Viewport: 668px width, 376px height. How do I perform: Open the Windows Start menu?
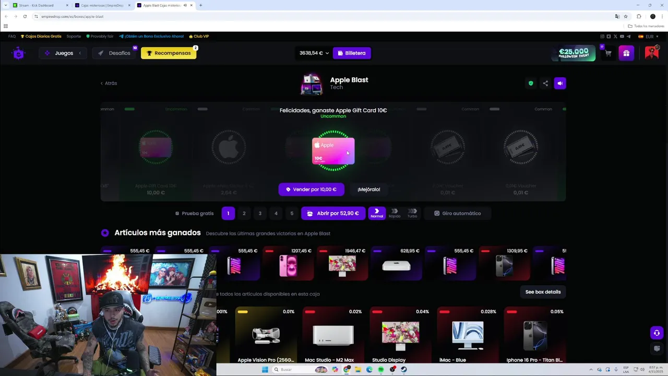point(265,370)
